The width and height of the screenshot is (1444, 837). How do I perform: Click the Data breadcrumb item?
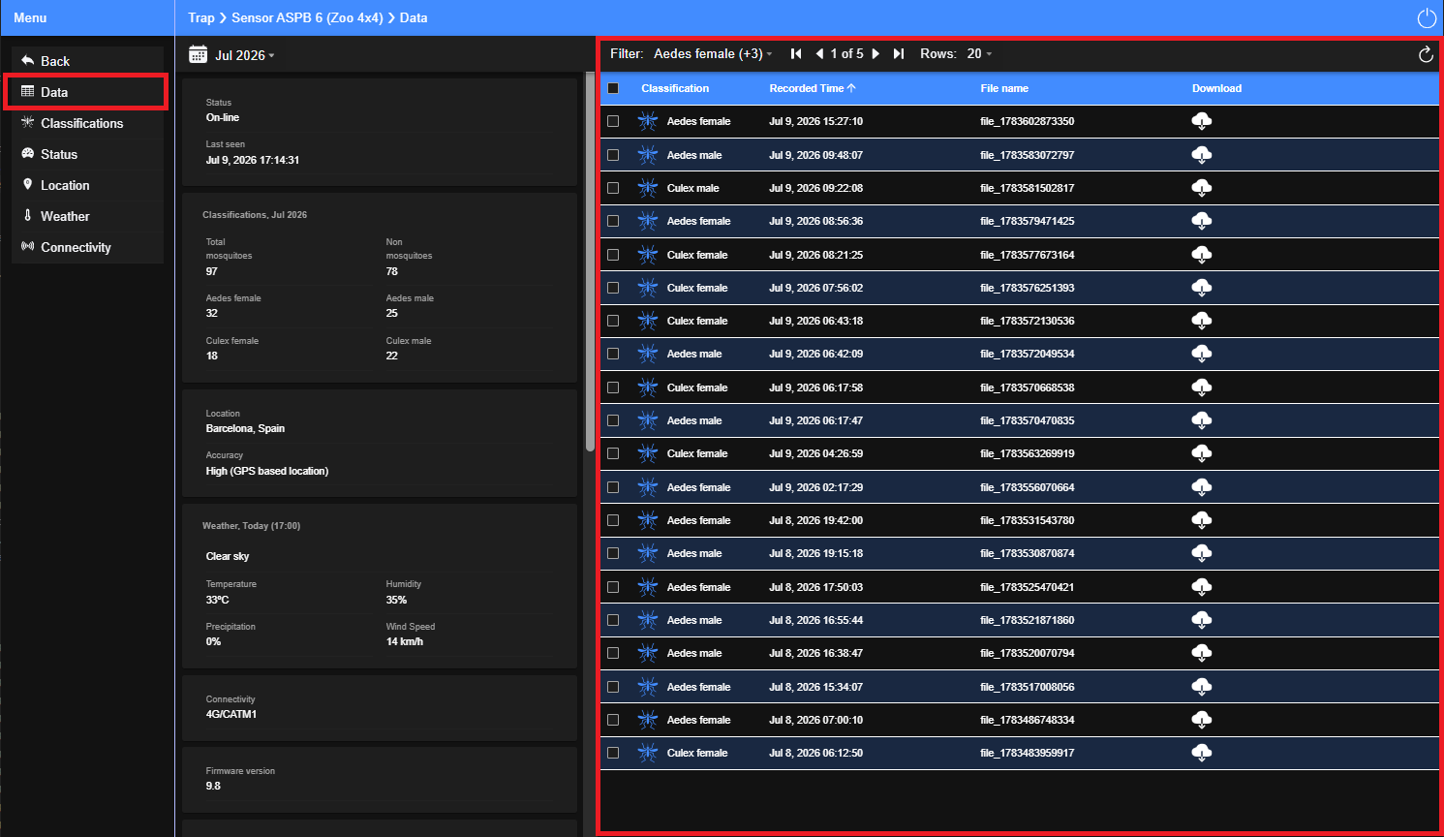[x=414, y=17]
